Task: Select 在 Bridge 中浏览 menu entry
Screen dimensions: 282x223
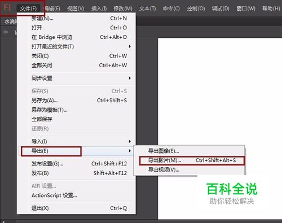Action: pos(76,37)
